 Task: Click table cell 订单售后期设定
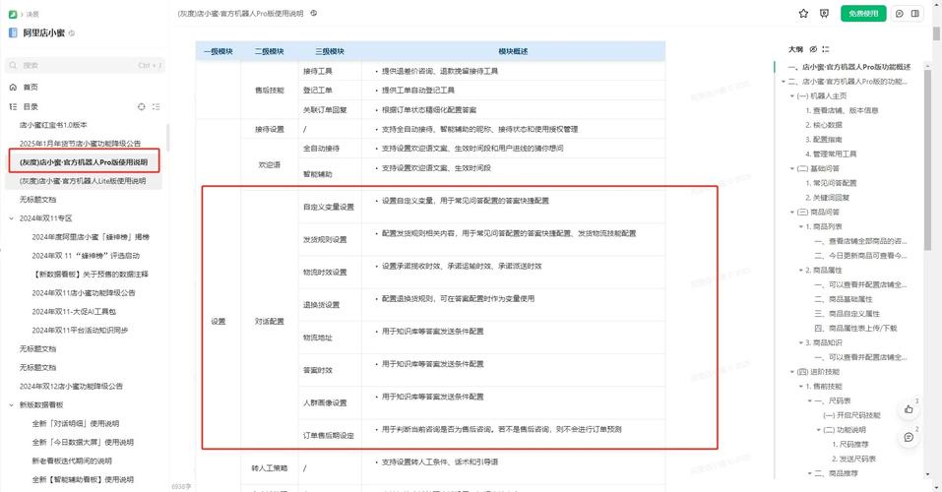(329, 436)
